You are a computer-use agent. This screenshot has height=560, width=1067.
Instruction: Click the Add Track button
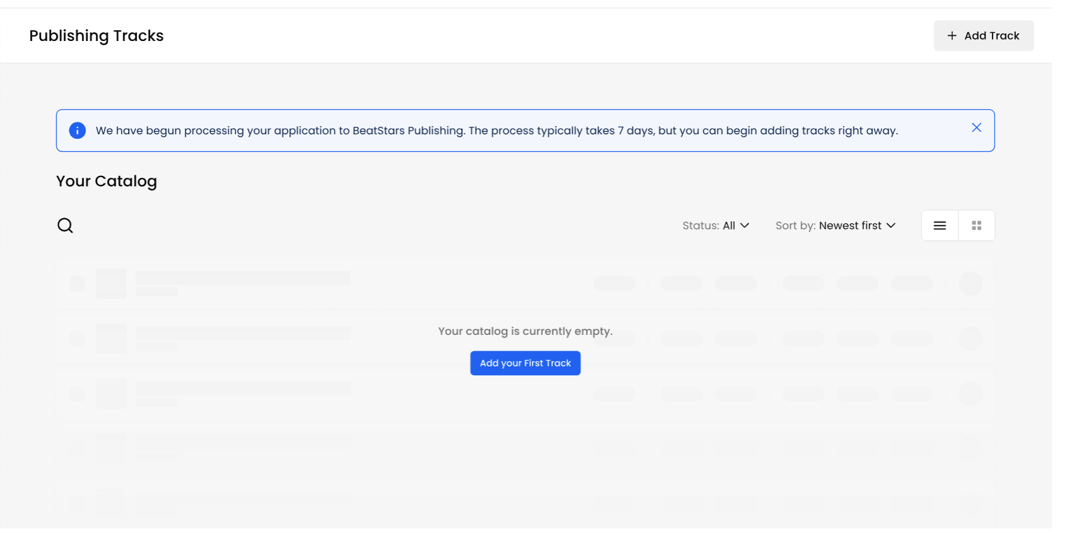click(983, 36)
